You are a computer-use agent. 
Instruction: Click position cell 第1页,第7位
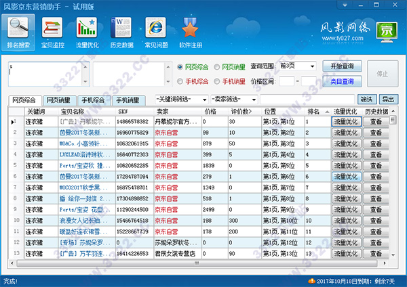pos(283,187)
